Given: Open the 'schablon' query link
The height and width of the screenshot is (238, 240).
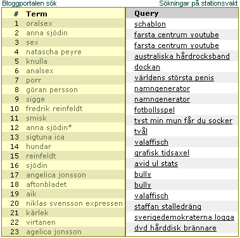Looking at the screenshot, I should coord(150,24).
